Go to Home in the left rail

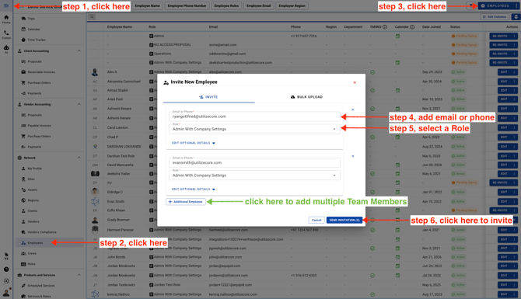6,19
